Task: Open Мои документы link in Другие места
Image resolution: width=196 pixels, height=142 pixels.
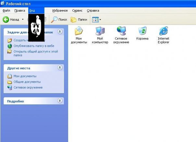Action: [x=25, y=76]
